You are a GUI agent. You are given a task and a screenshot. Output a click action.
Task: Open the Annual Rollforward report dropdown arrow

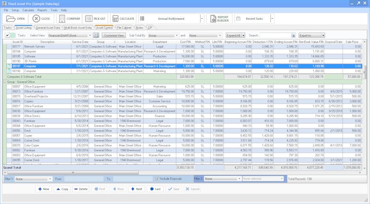pos(202,19)
